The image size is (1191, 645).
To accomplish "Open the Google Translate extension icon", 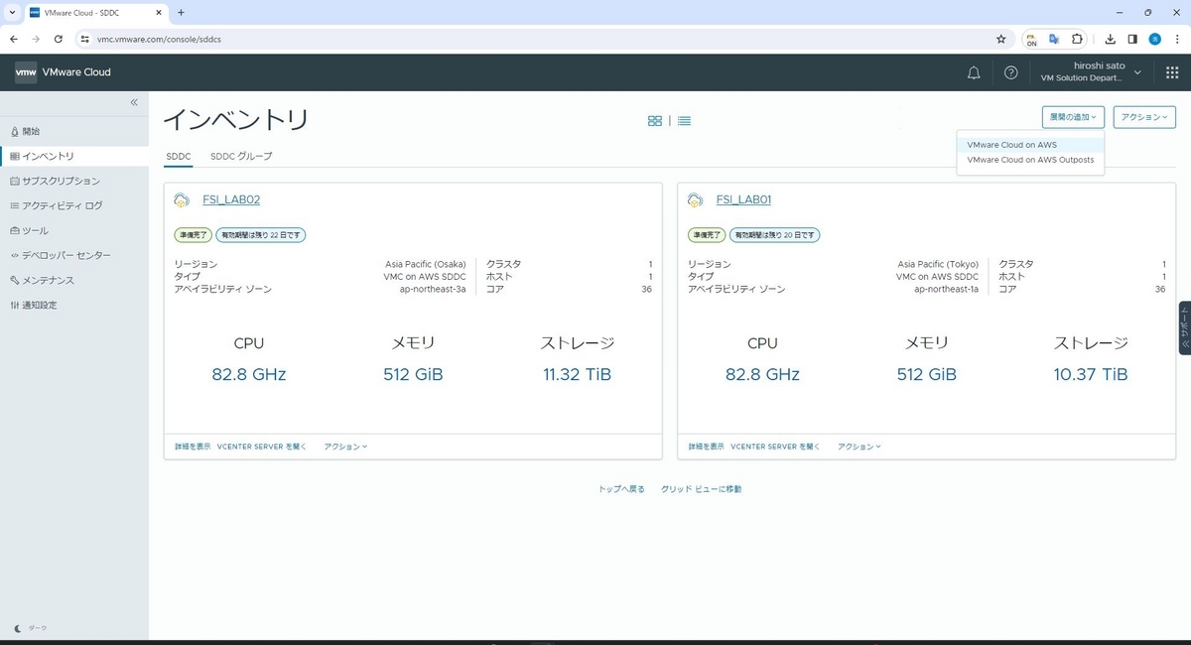I will 1054,39.
